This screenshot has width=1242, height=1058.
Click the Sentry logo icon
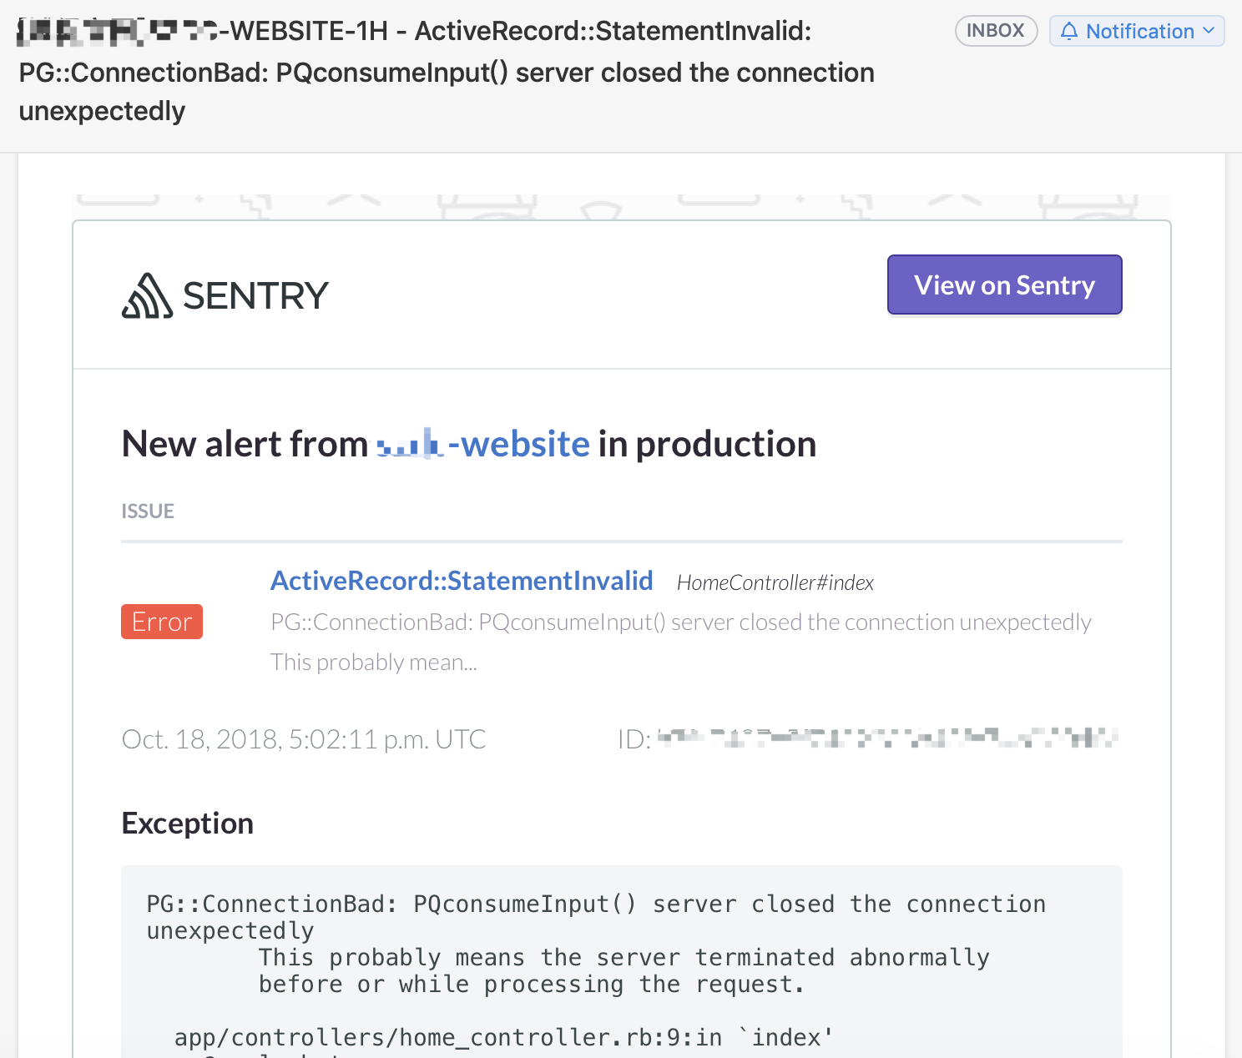point(147,295)
